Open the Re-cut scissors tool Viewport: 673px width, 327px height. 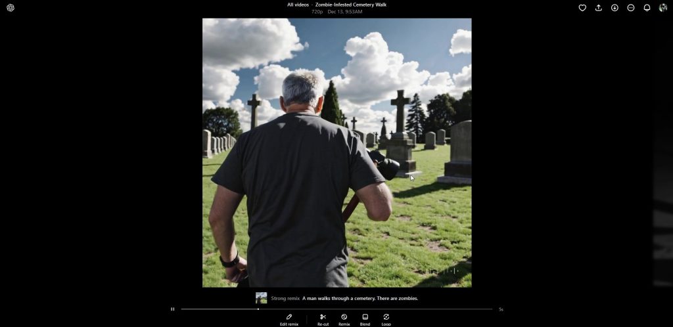[x=323, y=319]
